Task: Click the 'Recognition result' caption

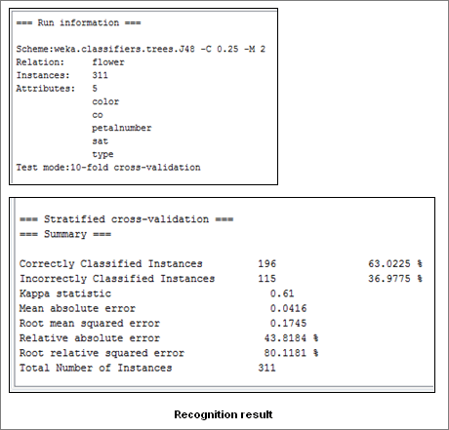Action: (x=224, y=414)
